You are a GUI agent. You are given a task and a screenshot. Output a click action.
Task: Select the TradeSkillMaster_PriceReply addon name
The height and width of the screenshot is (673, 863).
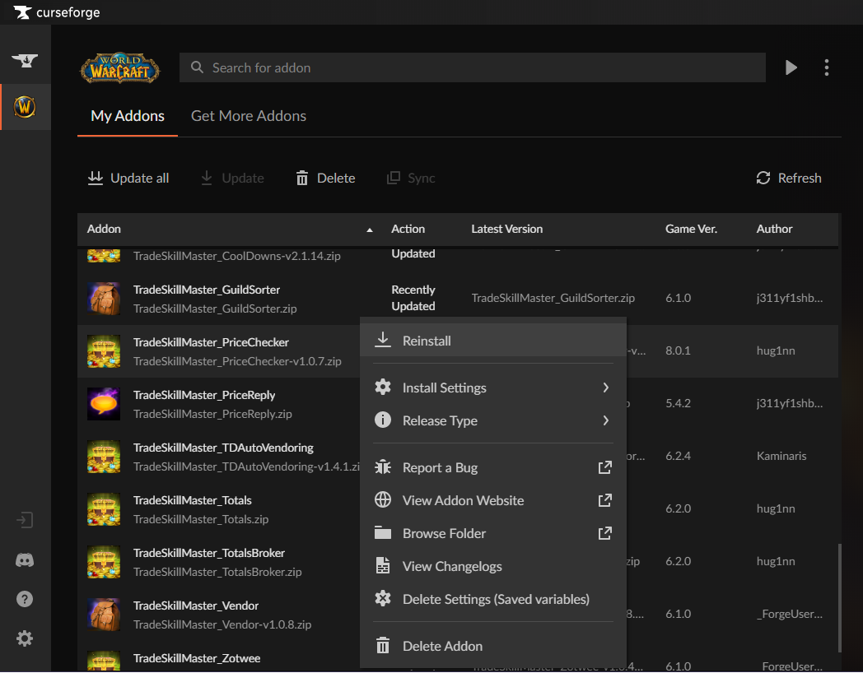(204, 396)
